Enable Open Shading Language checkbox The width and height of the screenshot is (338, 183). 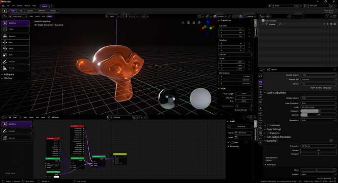click(x=335, y=88)
